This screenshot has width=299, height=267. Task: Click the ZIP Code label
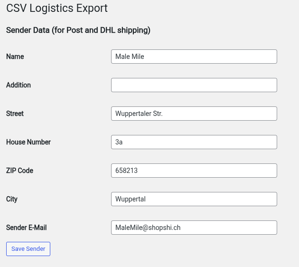pyautogui.click(x=20, y=171)
